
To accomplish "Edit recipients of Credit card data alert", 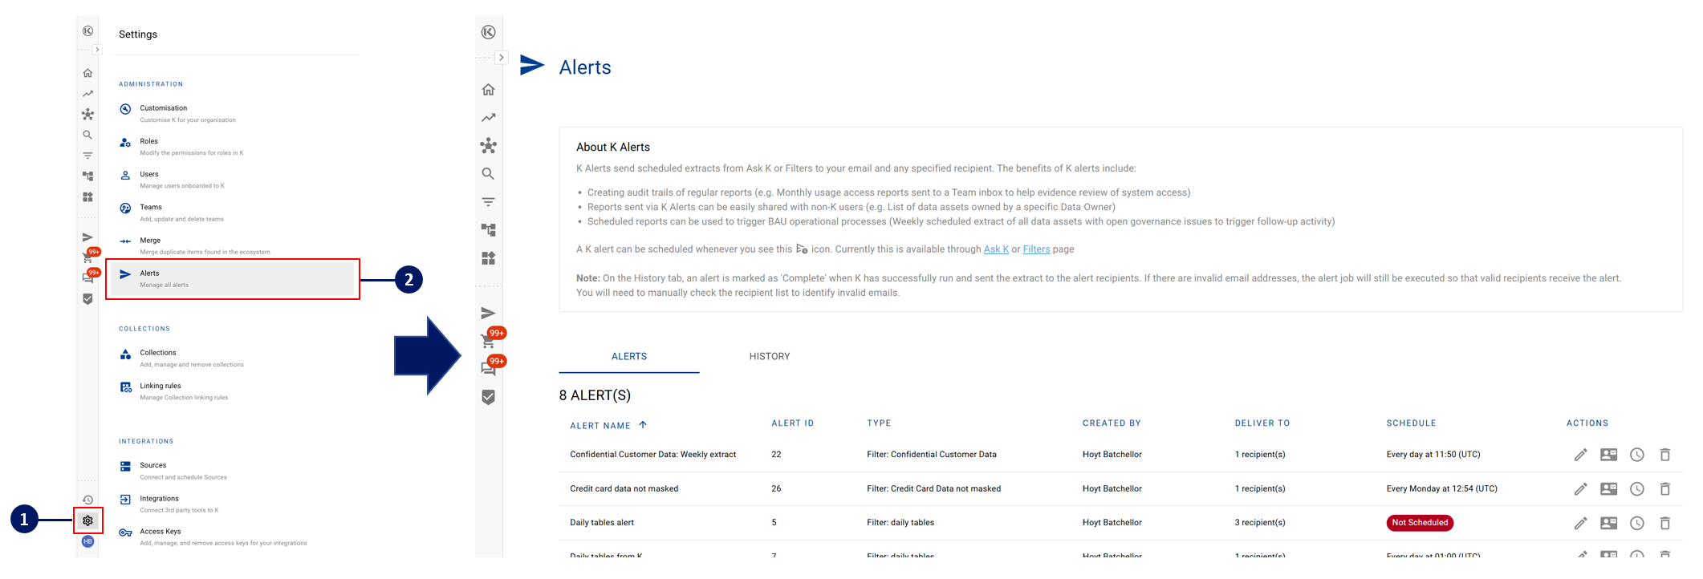I will coord(1608,489).
